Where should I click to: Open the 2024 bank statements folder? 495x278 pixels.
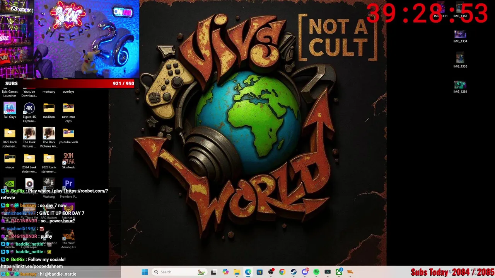(29, 163)
